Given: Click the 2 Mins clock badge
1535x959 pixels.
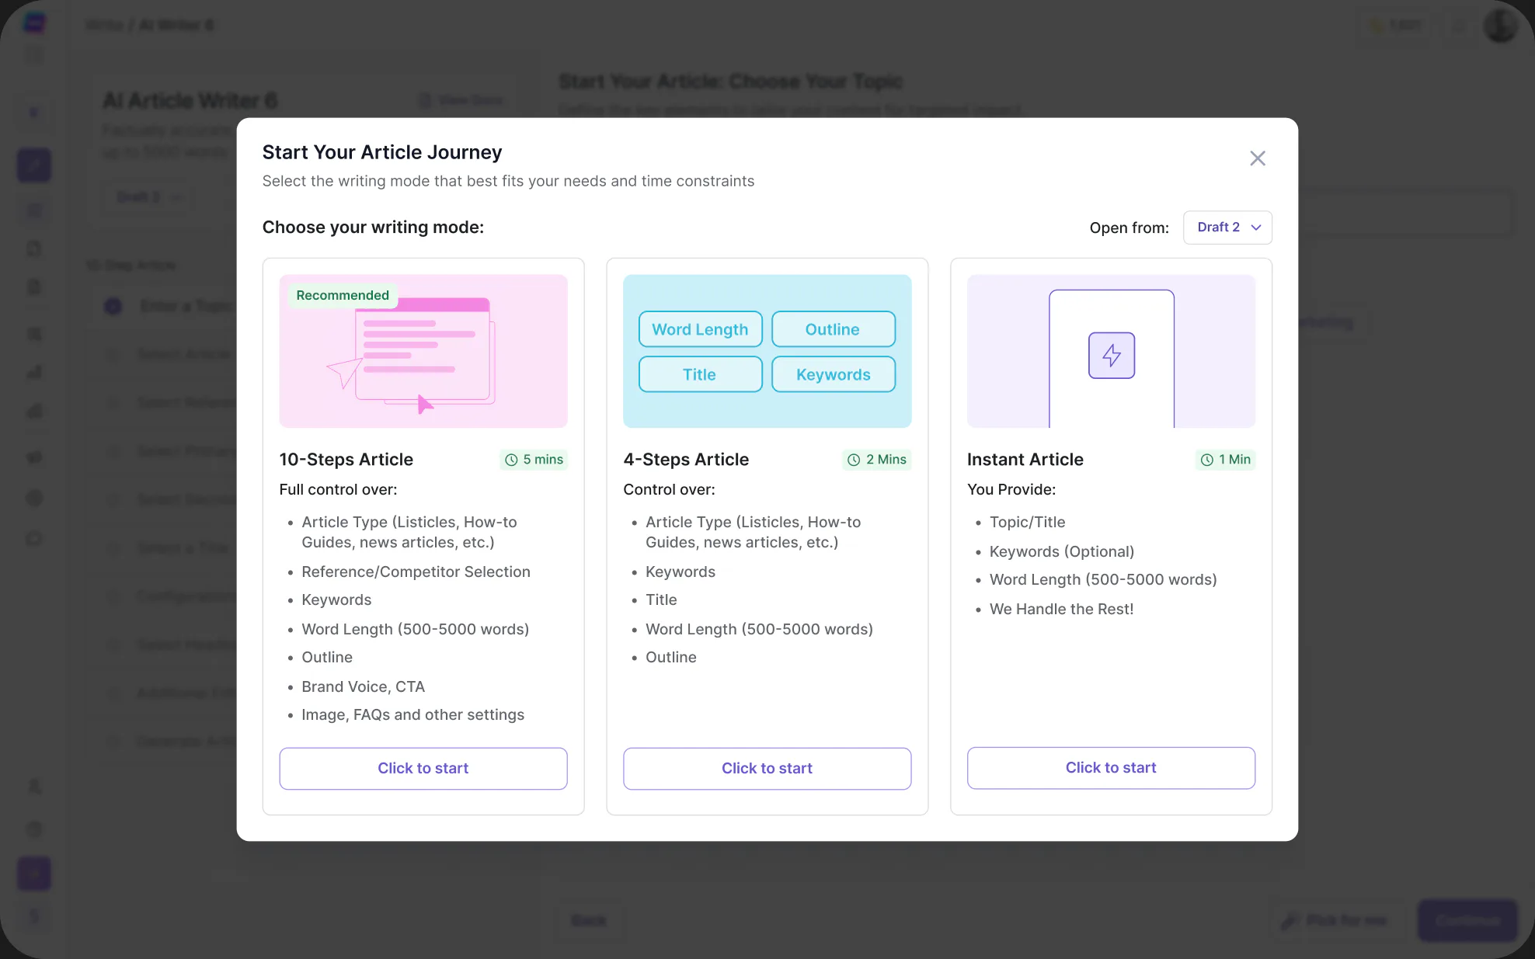Looking at the screenshot, I should click(876, 460).
